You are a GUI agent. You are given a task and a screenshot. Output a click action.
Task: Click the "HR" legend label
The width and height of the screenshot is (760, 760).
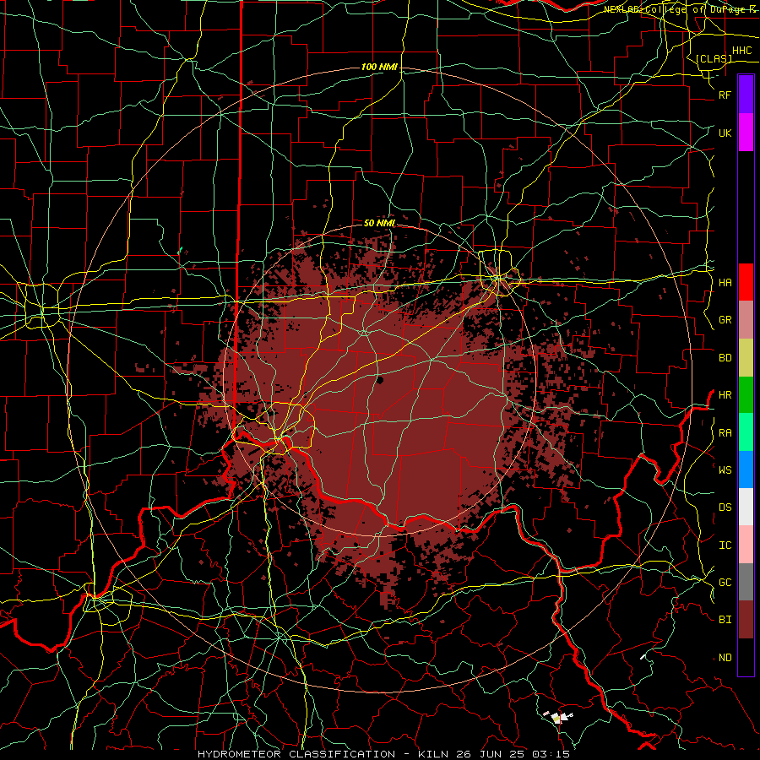(725, 395)
